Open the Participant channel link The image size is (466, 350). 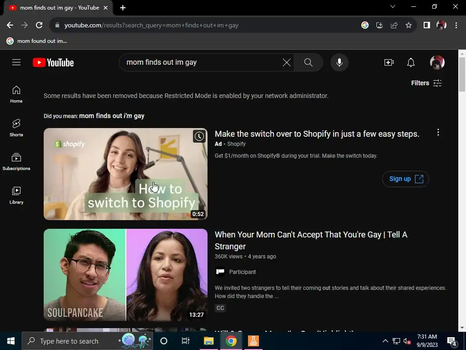(243, 272)
